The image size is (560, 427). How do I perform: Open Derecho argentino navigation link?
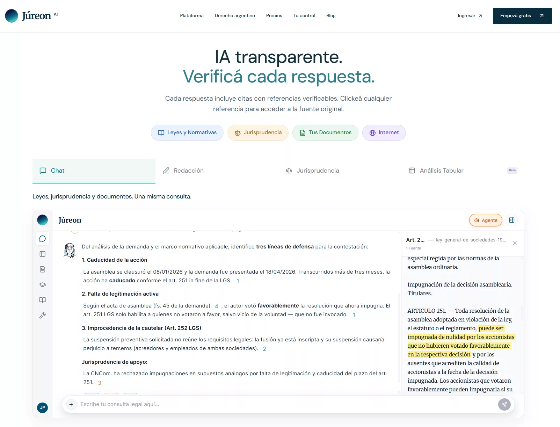pyautogui.click(x=235, y=16)
